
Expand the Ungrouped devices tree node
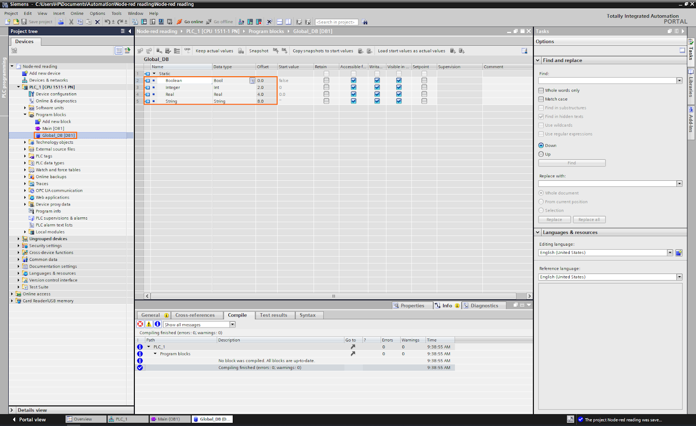point(18,239)
